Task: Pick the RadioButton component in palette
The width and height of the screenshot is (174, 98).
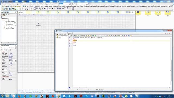Action: [x=55, y=8]
